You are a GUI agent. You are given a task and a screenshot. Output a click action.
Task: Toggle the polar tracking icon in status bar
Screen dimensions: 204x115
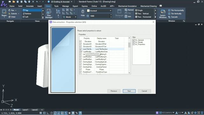coord(51,113)
